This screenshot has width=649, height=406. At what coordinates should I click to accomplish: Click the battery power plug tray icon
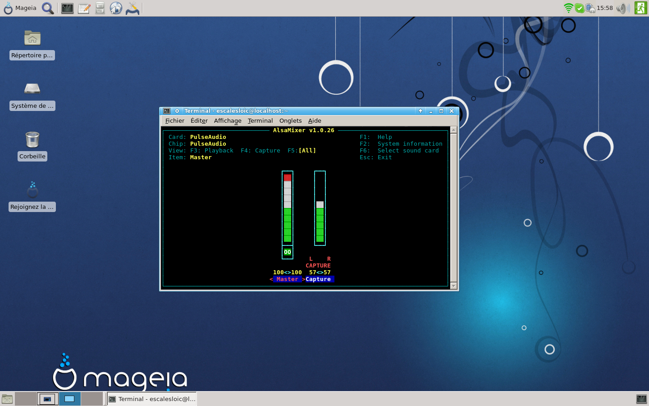click(590, 8)
